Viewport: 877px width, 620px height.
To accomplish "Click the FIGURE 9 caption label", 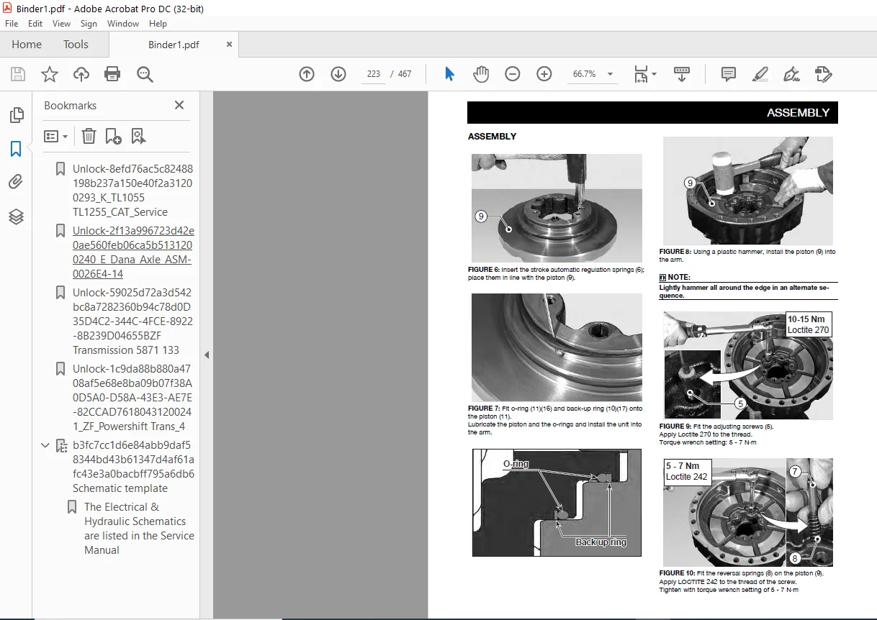I will (x=676, y=427).
